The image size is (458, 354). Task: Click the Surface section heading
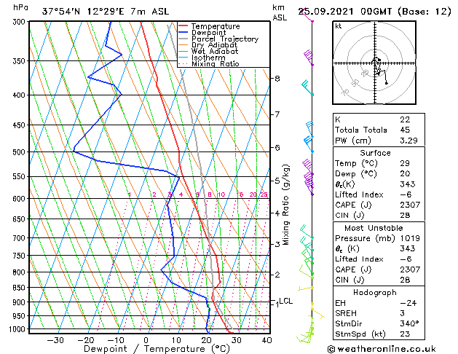tap(375, 153)
